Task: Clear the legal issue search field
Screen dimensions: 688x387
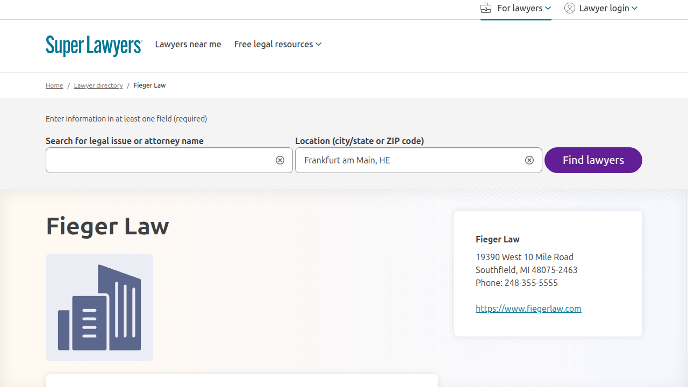Action: 280,160
